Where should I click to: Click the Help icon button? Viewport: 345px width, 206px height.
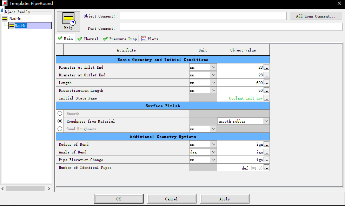click(x=68, y=21)
